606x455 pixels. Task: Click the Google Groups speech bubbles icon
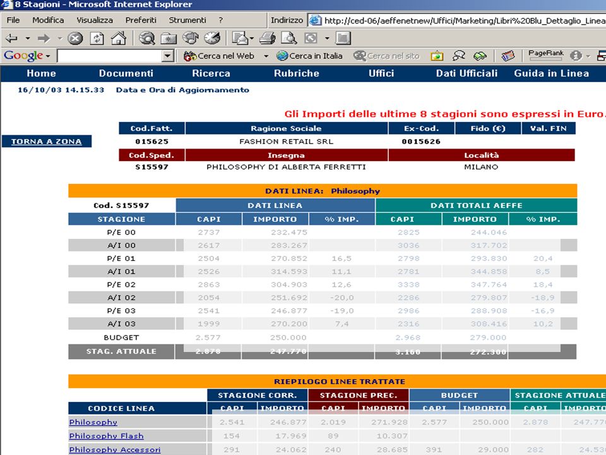click(x=459, y=56)
